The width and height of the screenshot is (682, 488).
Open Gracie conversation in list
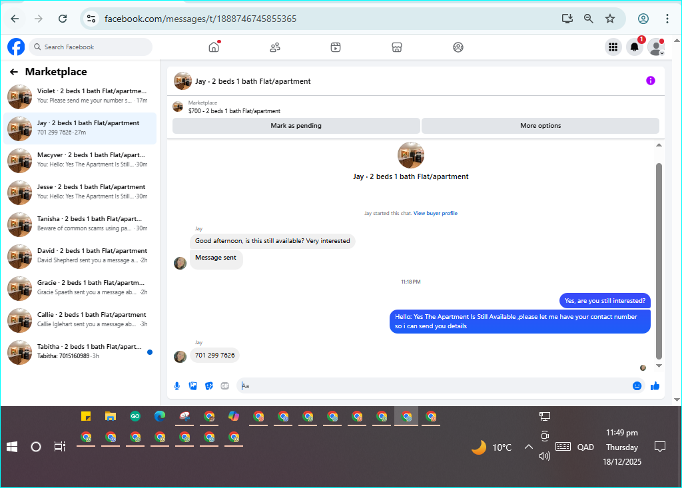pyautogui.click(x=80, y=288)
